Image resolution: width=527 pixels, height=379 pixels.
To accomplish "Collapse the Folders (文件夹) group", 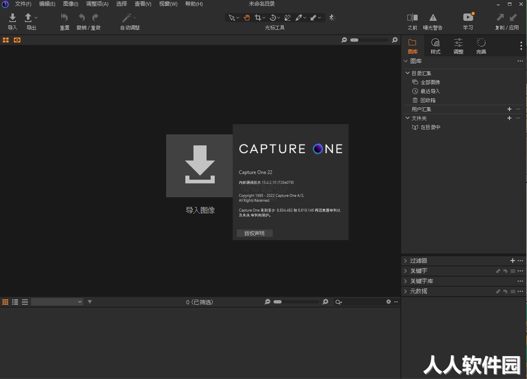I will (x=407, y=118).
